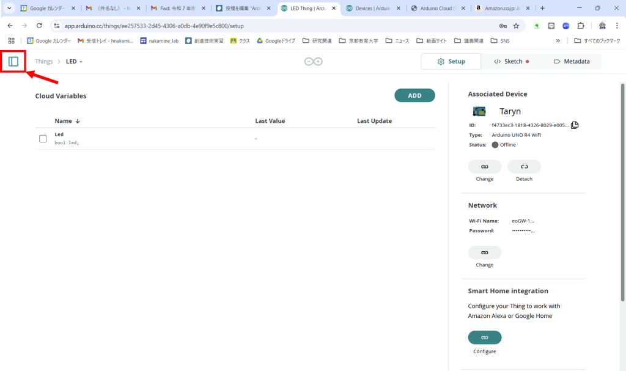Reload the page in browser
626x371 pixels.
40,26
